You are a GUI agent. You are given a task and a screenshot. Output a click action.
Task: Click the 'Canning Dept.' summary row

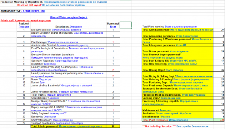point(183,98)
